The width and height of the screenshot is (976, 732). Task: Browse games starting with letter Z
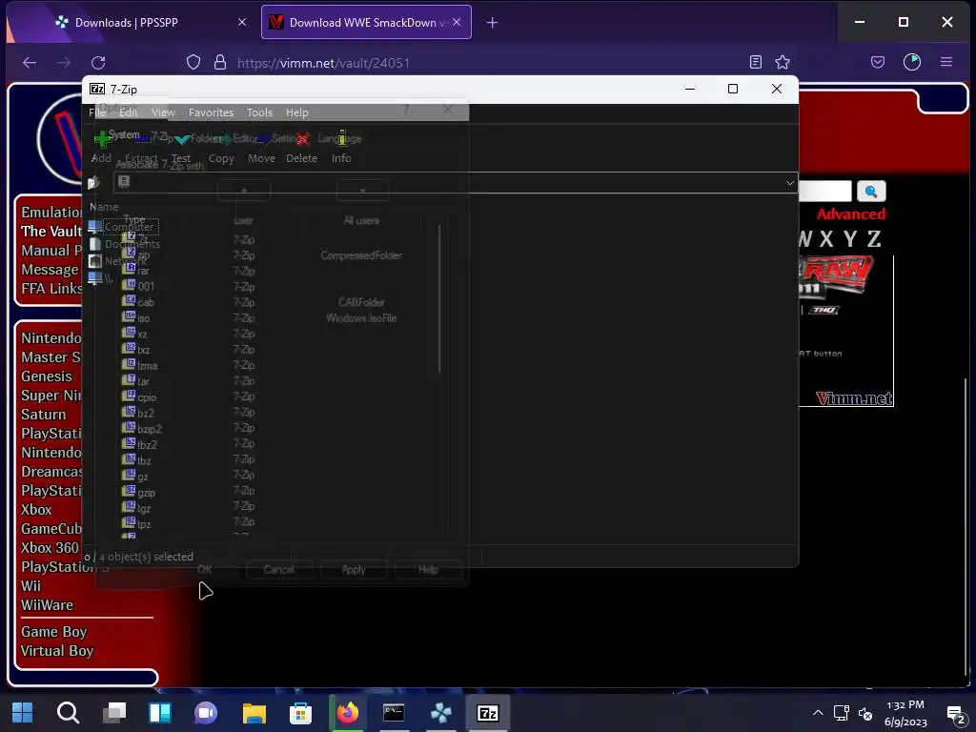click(874, 239)
